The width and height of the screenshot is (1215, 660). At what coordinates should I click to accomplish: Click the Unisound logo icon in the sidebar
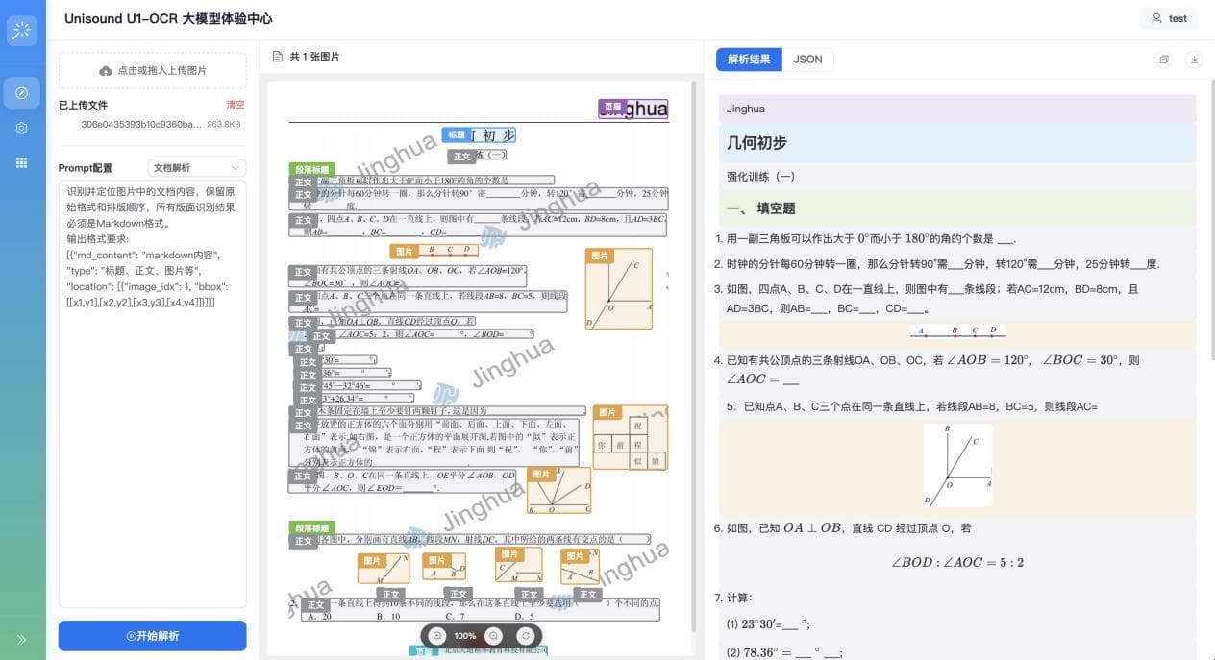(x=21, y=30)
